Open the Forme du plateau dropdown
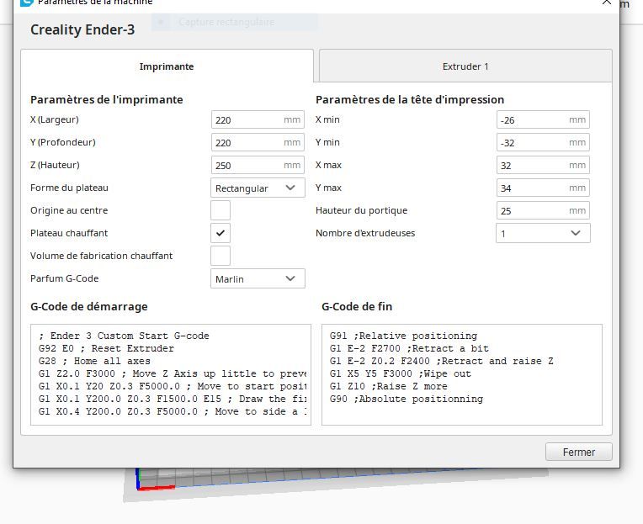The image size is (643, 524). (258, 188)
